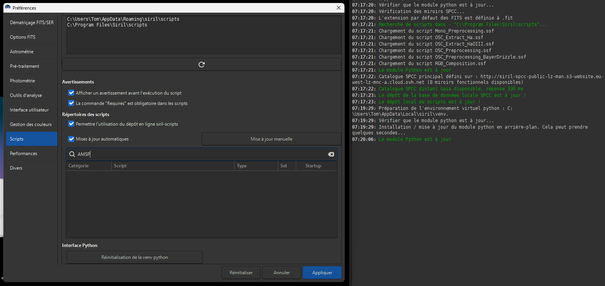Disable the "Requires" command obligatoire checkbox
Image resolution: width=605 pixels, height=286 pixels.
coord(71,103)
